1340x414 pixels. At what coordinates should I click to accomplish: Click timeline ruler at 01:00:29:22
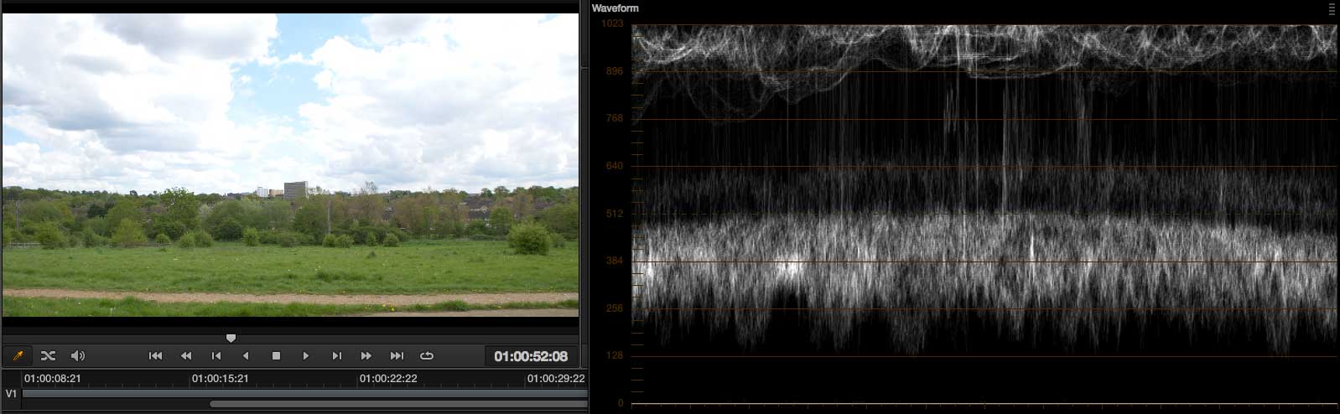pyautogui.click(x=556, y=379)
